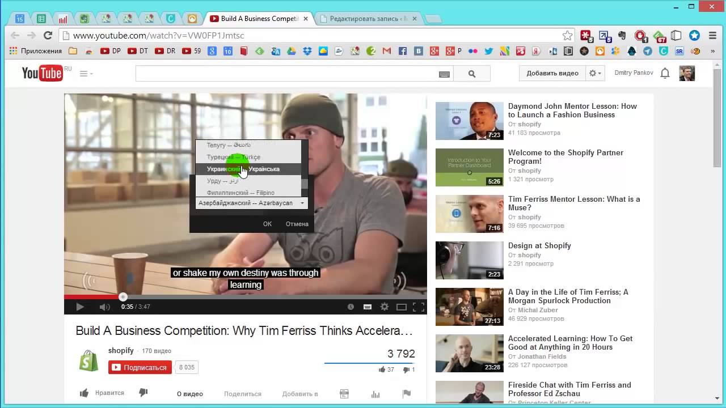The image size is (726, 408).
Task: Open Welcome to the Shopify Partner Program link
Action: 565,157
